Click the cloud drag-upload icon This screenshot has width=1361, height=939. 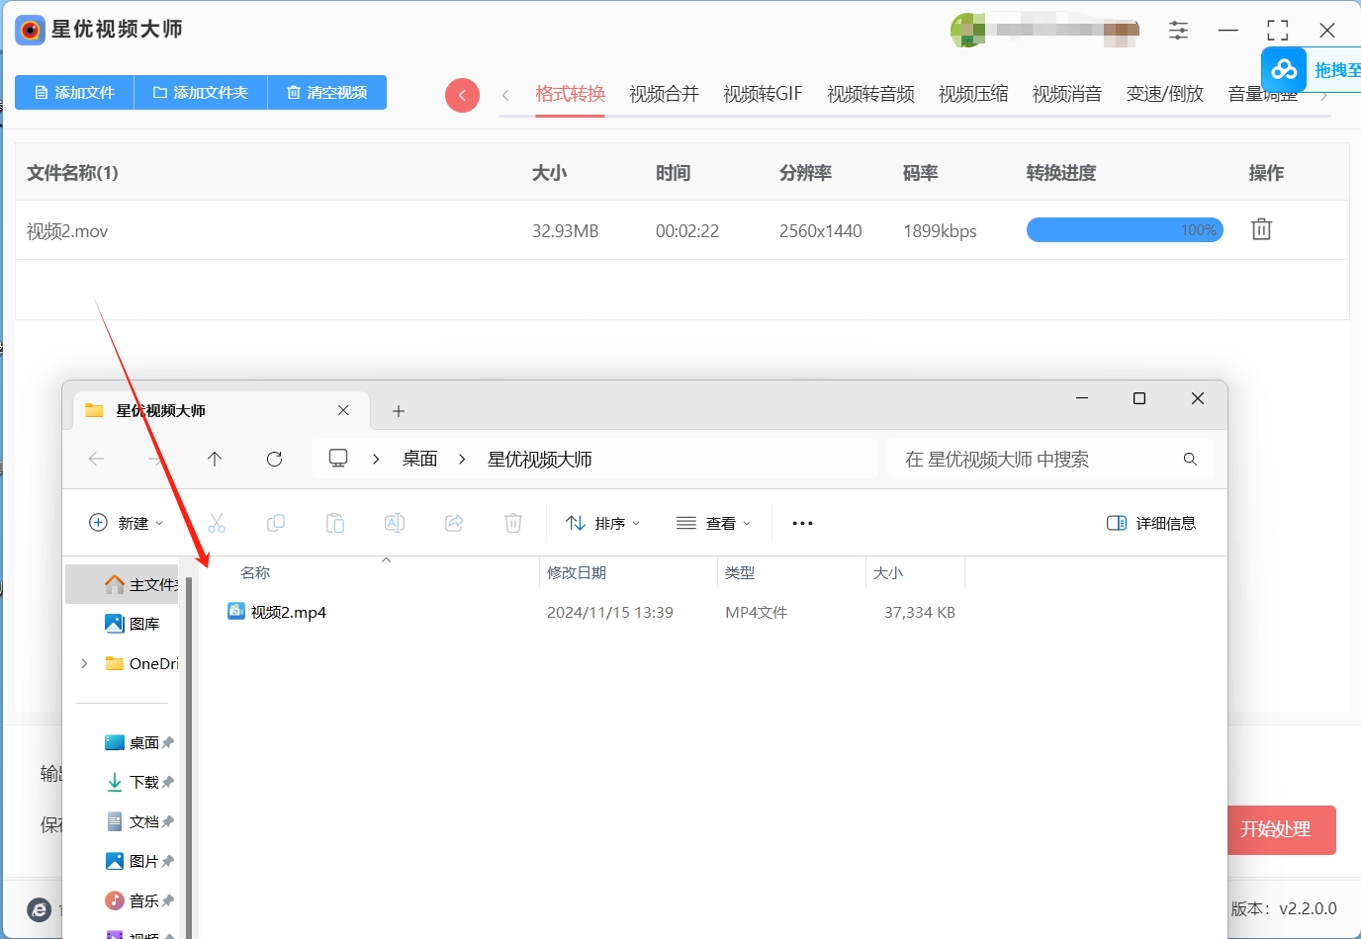tap(1284, 70)
